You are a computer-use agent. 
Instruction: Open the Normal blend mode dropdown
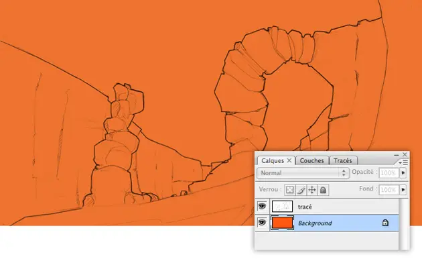tap(303, 173)
